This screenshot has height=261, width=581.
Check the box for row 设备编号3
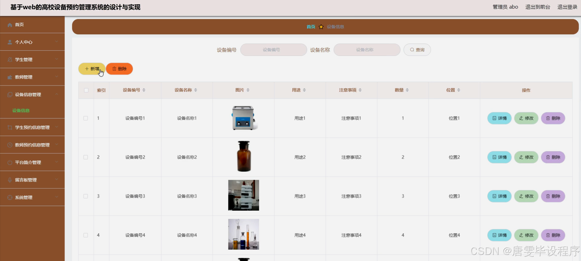click(x=86, y=196)
